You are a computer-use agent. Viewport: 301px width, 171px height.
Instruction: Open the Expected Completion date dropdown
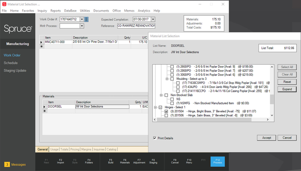click(153, 19)
